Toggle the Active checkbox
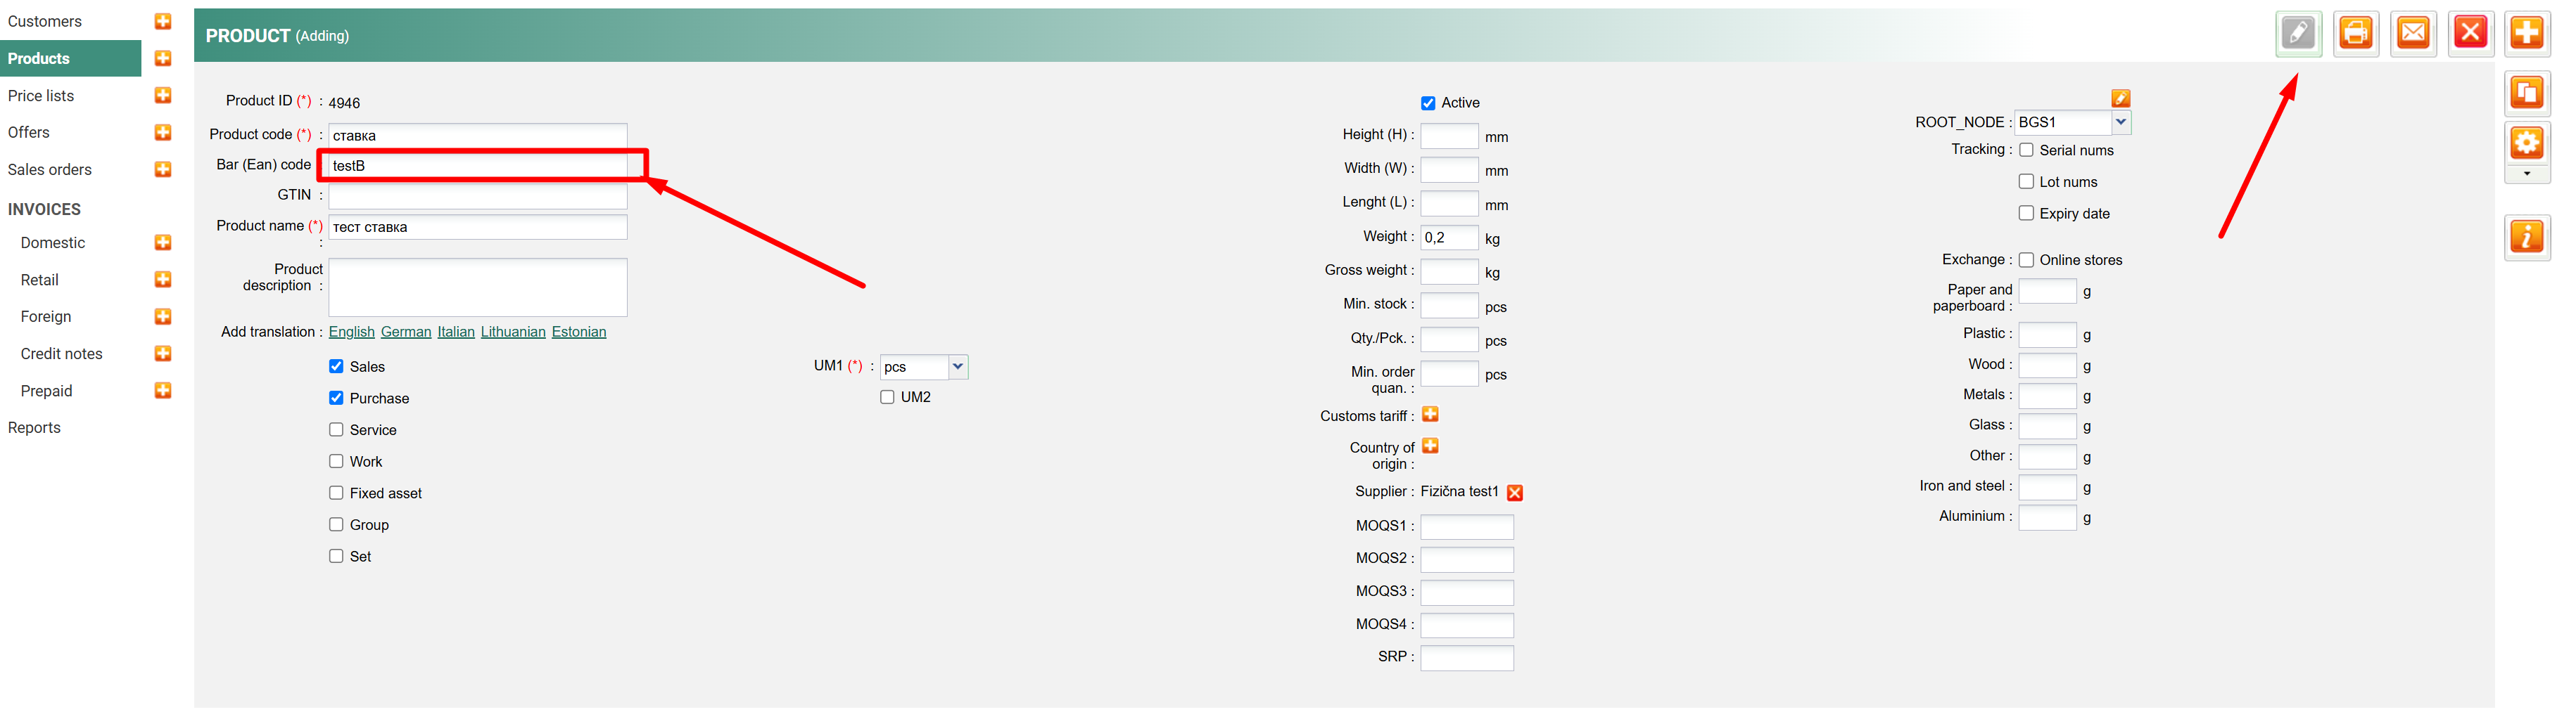The height and width of the screenshot is (726, 2576). point(1428,103)
